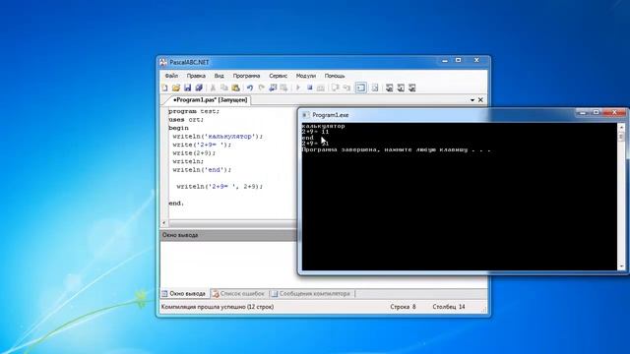Image resolution: width=630 pixels, height=354 pixels.
Task: Create a new file with the toolbar icon
Action: 164,88
